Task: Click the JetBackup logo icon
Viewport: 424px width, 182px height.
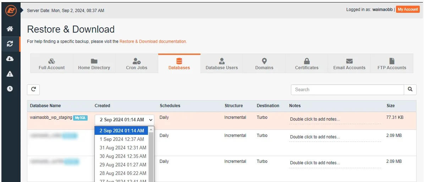Action: click(x=10, y=10)
